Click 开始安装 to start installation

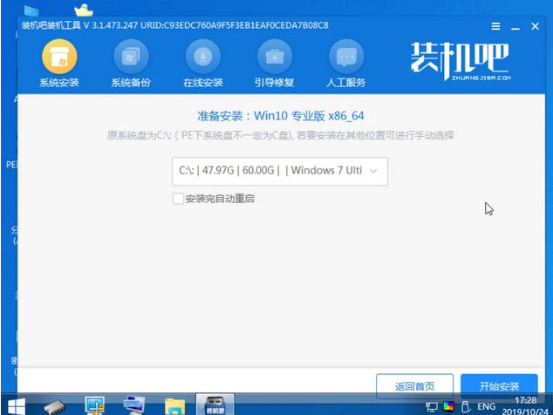click(499, 386)
